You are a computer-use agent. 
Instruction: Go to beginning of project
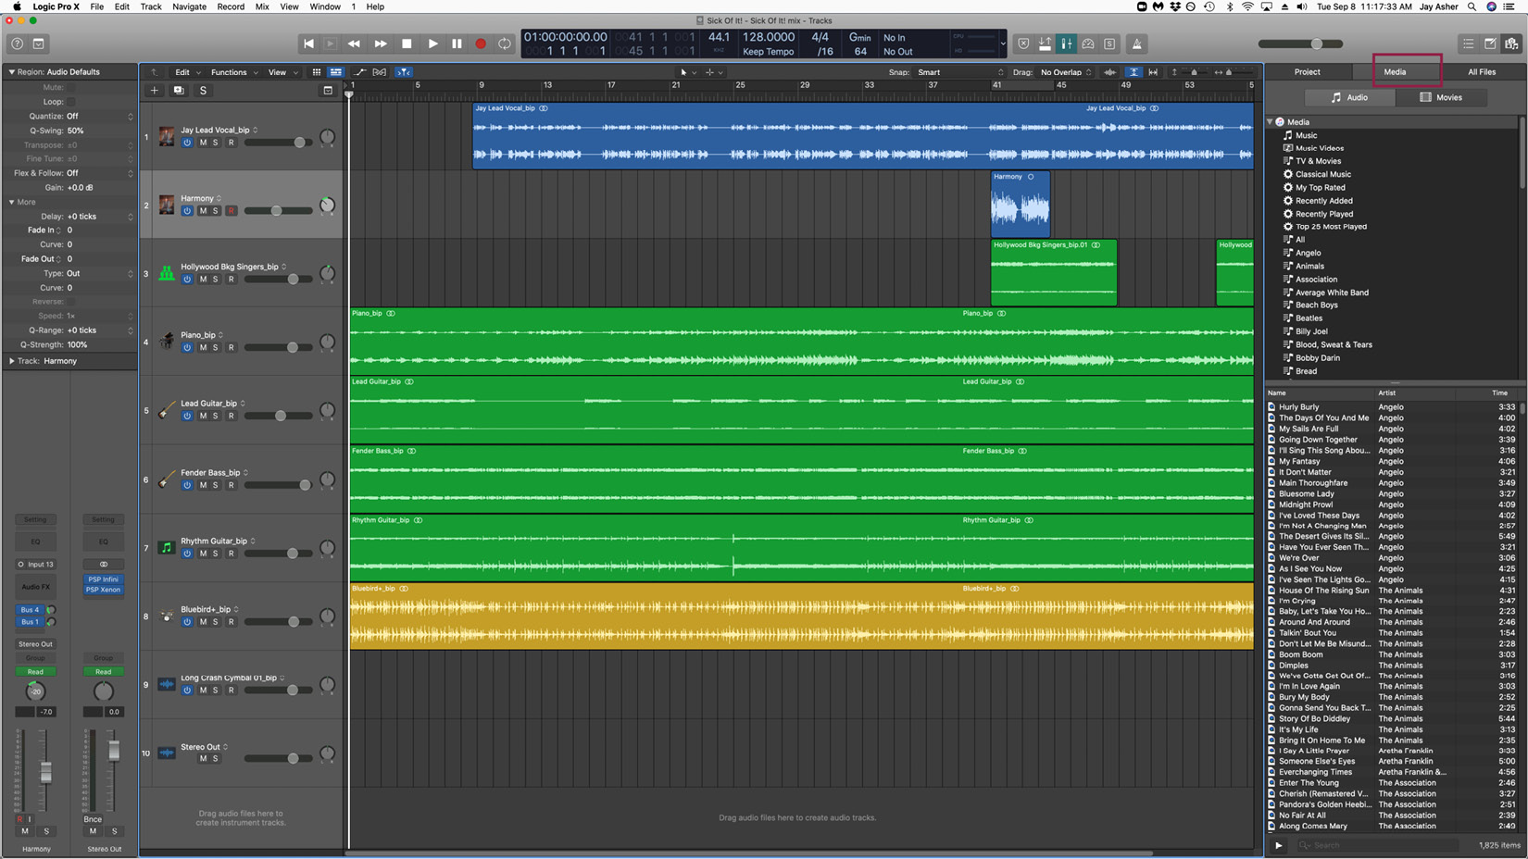tap(308, 44)
